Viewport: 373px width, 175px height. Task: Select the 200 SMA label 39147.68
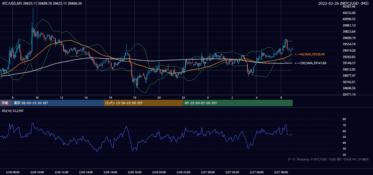click(x=311, y=63)
